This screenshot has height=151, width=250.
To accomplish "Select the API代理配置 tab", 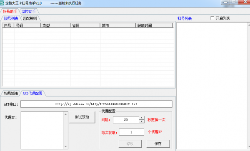I will pos(32,94).
